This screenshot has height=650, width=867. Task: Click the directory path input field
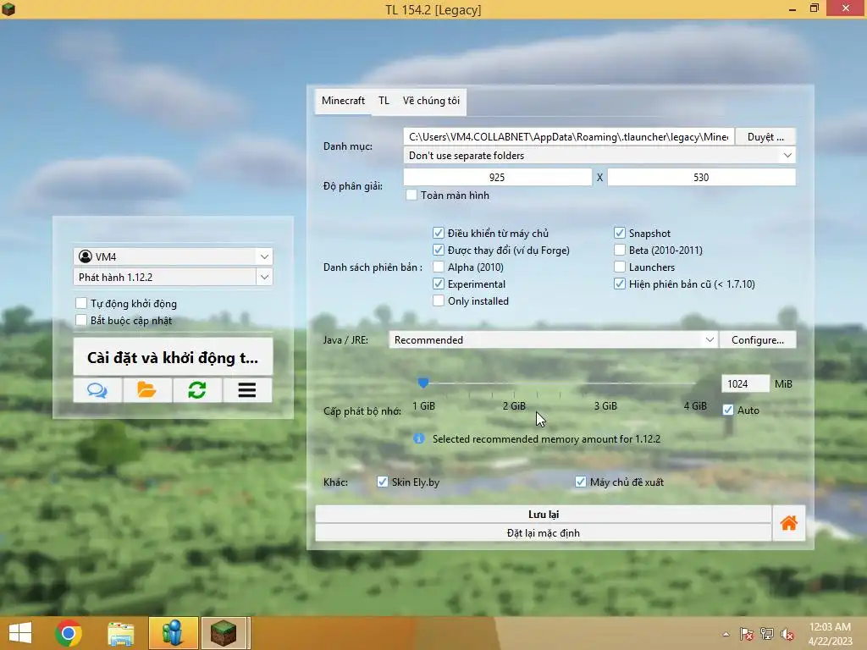(568, 136)
